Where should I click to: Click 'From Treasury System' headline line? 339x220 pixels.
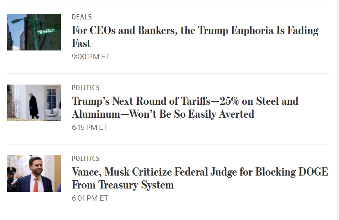[x=122, y=185]
